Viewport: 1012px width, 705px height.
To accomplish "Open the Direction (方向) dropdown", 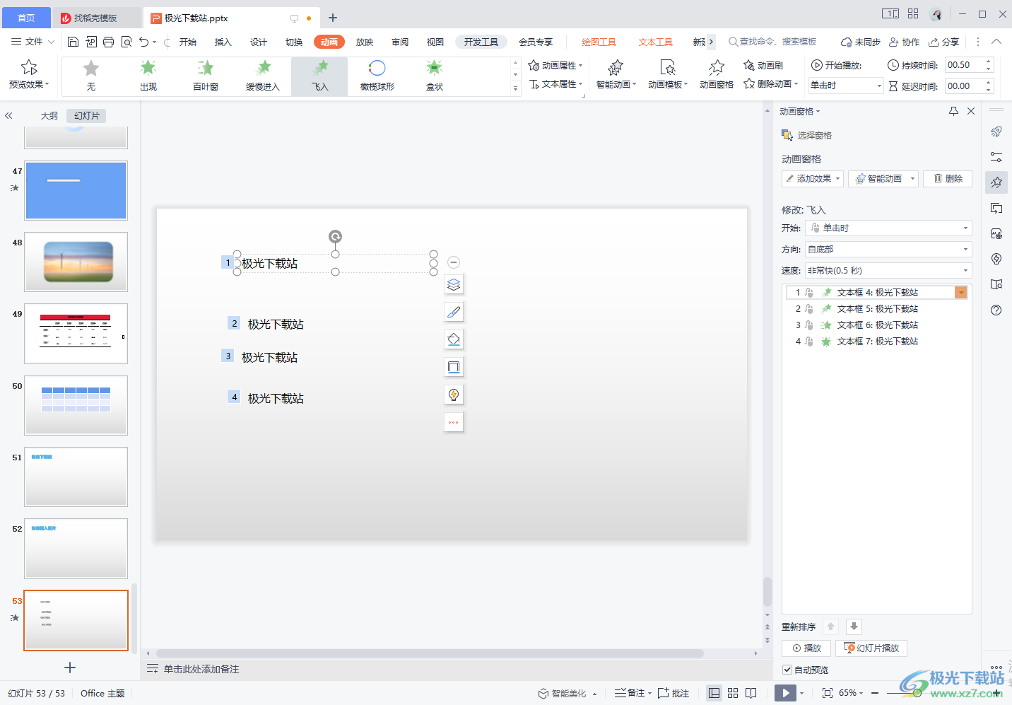I will [x=888, y=249].
